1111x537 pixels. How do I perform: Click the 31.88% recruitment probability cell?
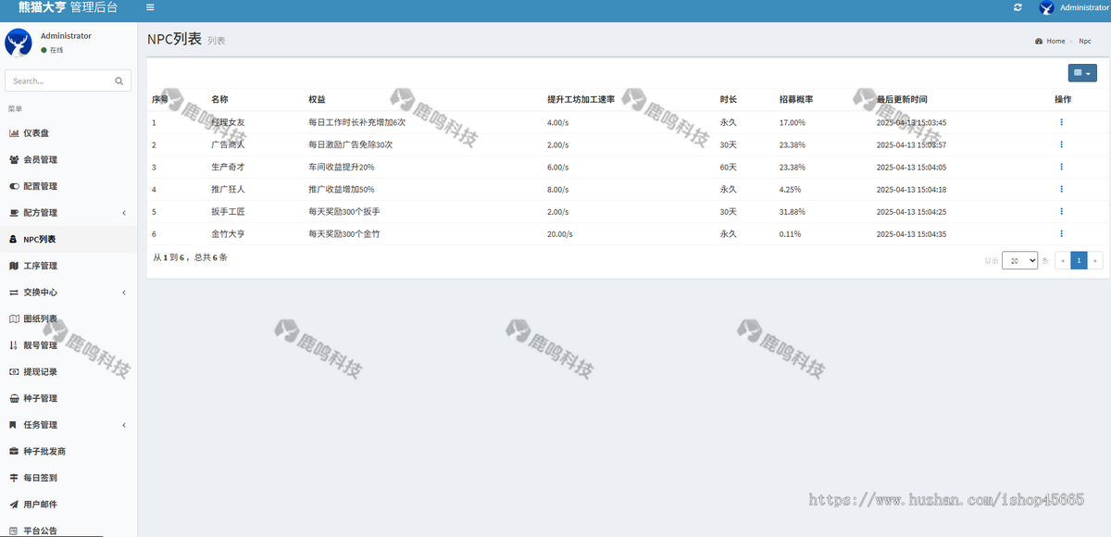793,212
